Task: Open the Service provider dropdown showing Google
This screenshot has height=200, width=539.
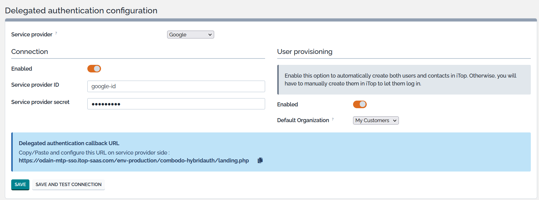Action: pos(190,35)
